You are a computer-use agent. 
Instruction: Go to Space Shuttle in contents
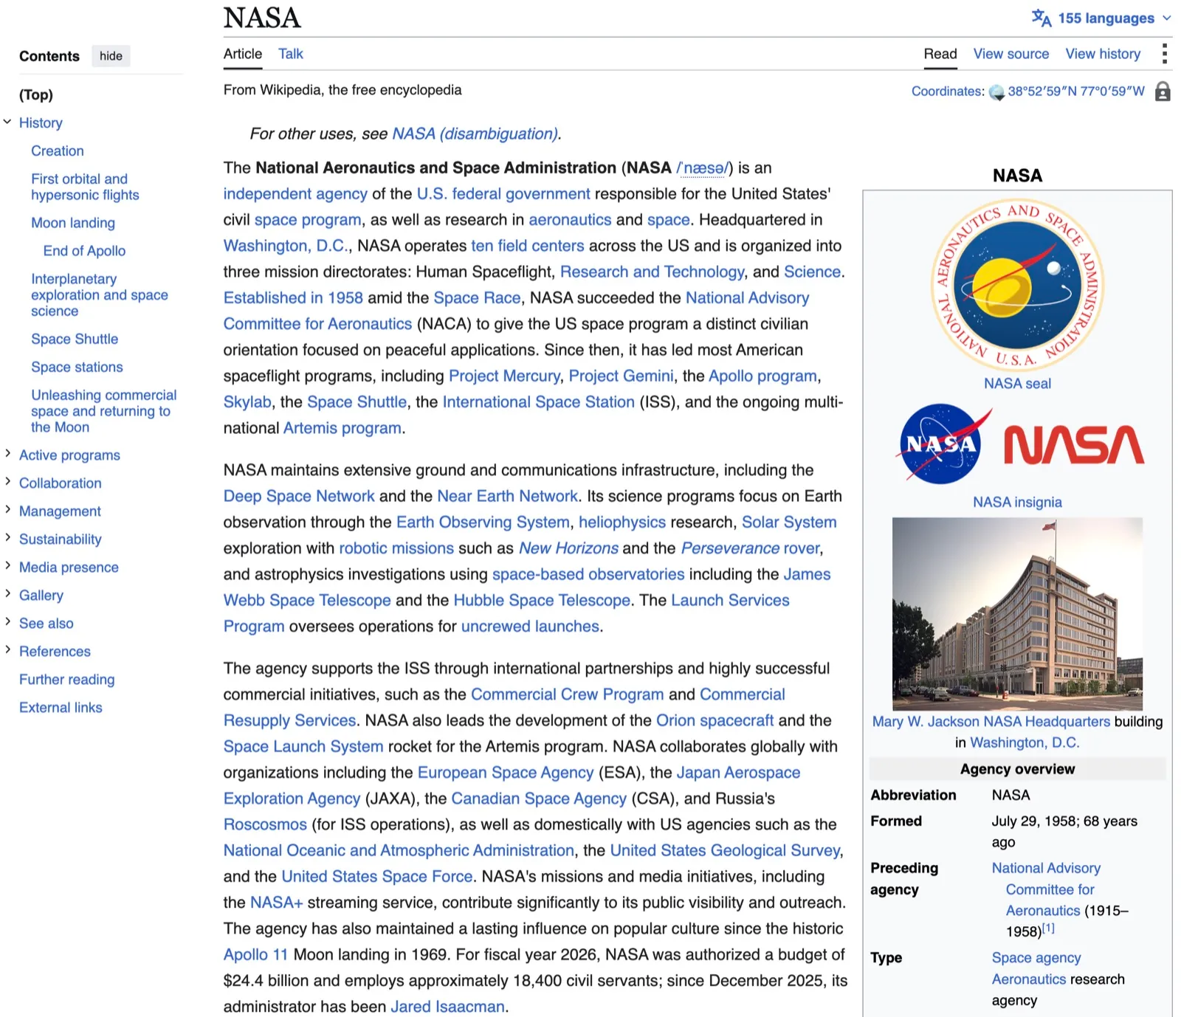[x=75, y=339]
